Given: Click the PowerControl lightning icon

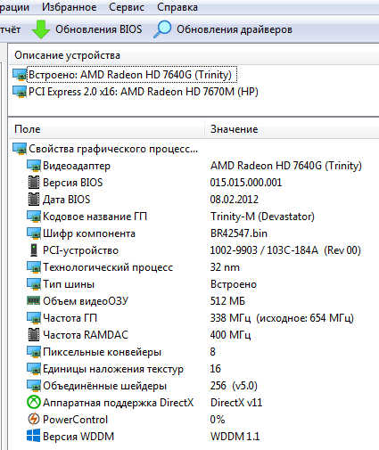Looking at the screenshot, I should point(34,420).
